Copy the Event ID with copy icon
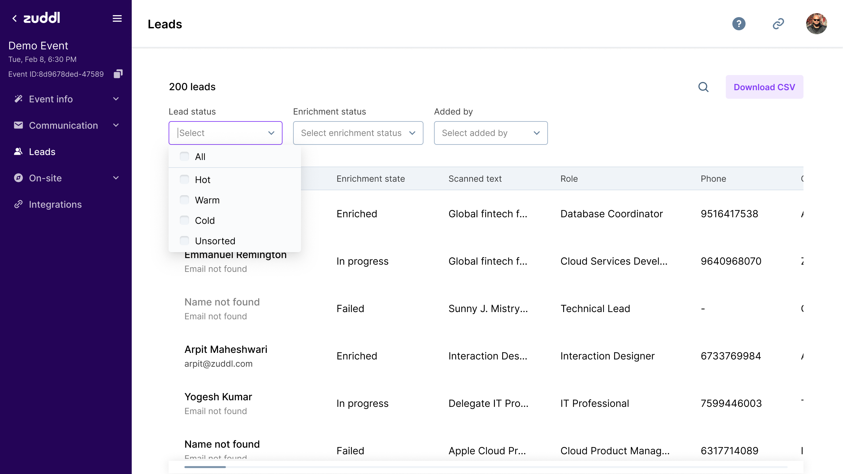Screen dimensions: 843x474 point(118,74)
